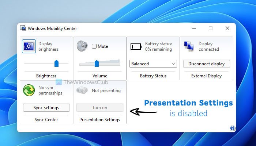256x146 pixels.
Task: Click the "Display connected" text
Action: [x=209, y=46]
